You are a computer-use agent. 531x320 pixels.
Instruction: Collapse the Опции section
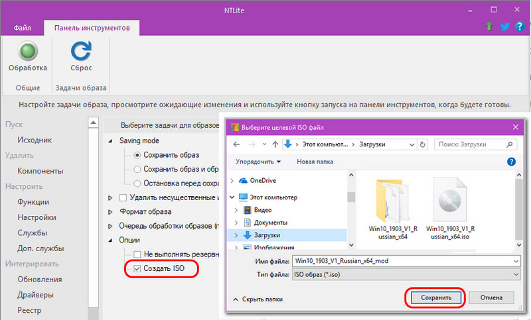point(110,240)
